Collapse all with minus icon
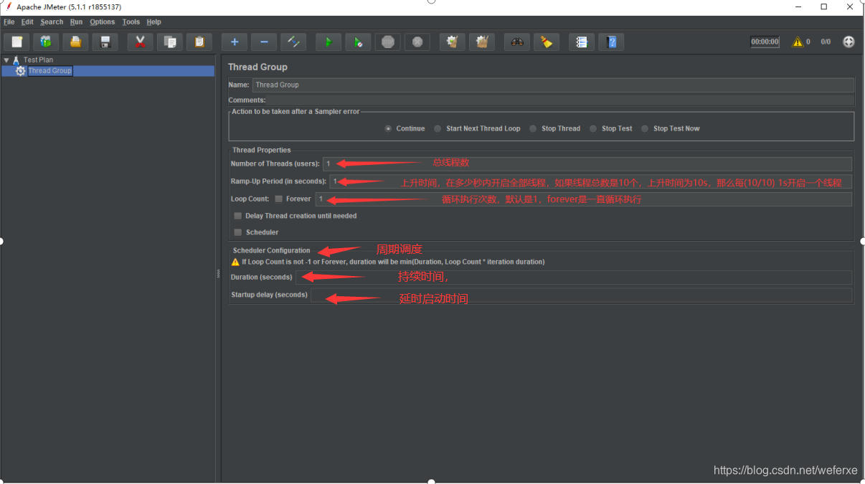865x484 pixels. point(264,42)
